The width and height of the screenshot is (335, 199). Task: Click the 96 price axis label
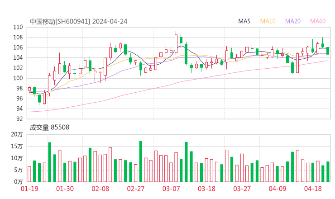click(19, 99)
